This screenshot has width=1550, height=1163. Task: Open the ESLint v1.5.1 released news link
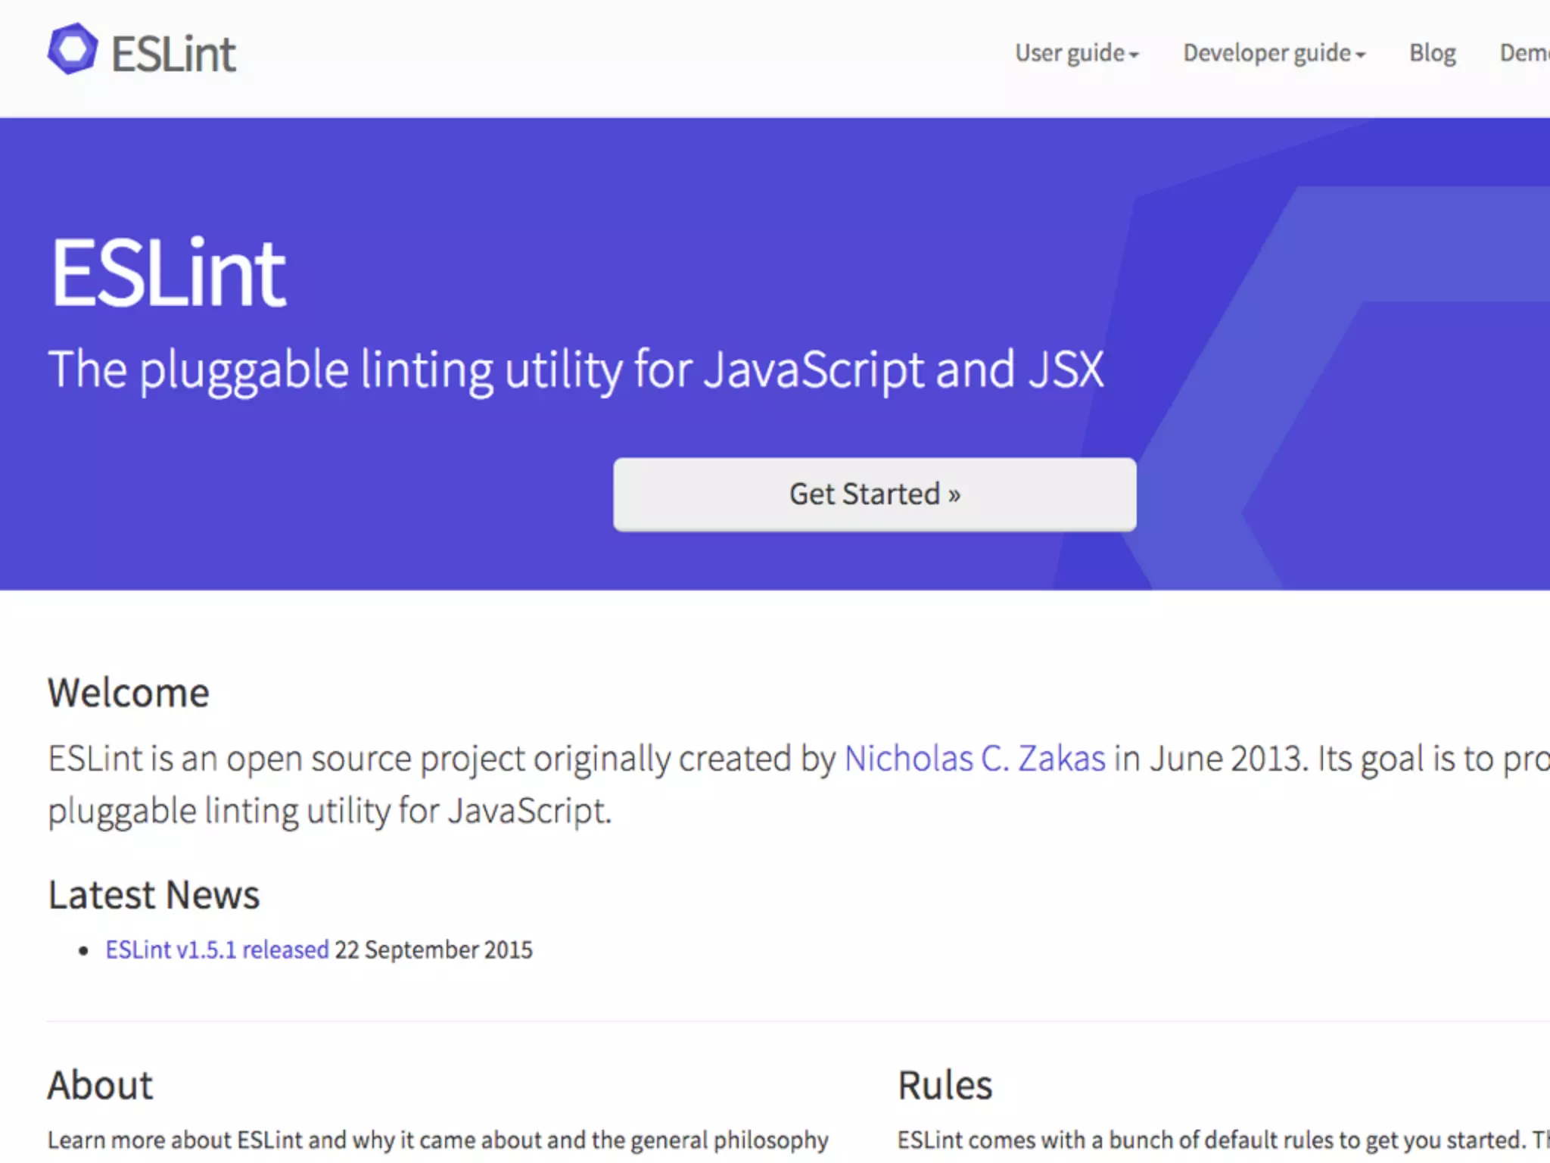pyautogui.click(x=216, y=949)
